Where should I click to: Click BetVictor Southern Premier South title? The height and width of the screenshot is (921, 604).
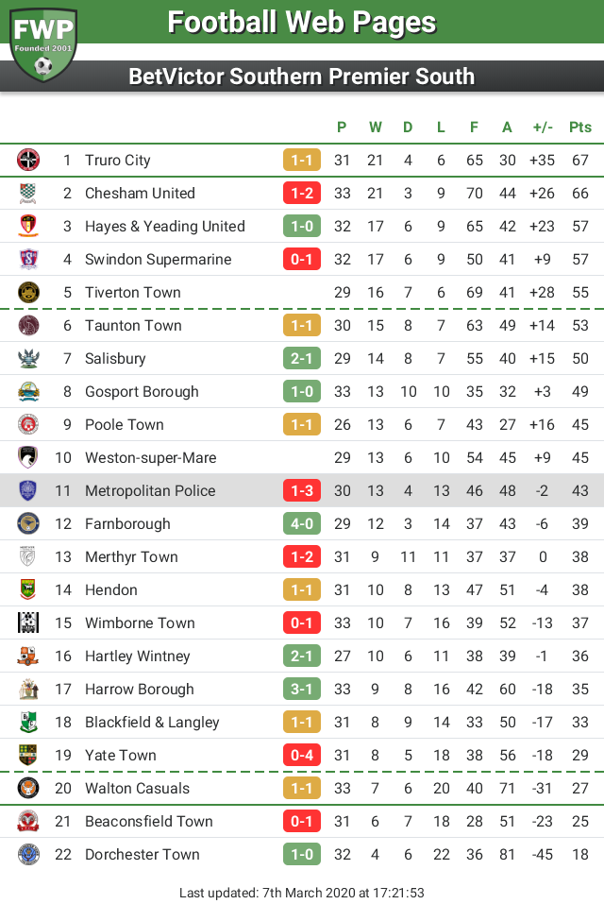pyautogui.click(x=302, y=77)
